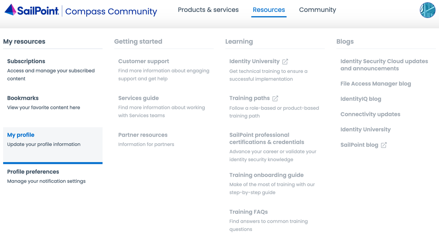
Task: View Training FAQs link
Action: pos(248,212)
